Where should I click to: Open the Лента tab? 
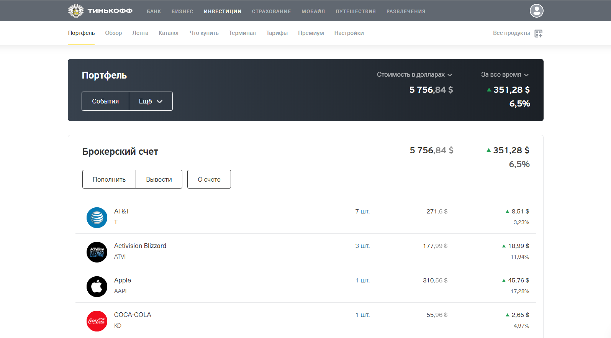click(x=140, y=33)
